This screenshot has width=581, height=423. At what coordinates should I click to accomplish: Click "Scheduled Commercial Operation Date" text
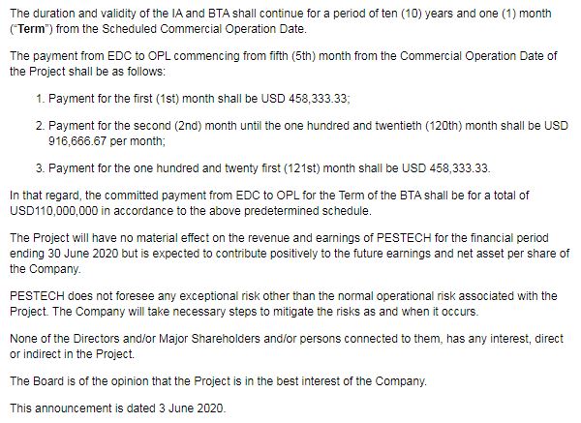coord(203,29)
